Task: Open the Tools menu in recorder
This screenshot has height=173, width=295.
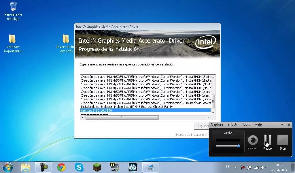Action: click(x=246, y=125)
